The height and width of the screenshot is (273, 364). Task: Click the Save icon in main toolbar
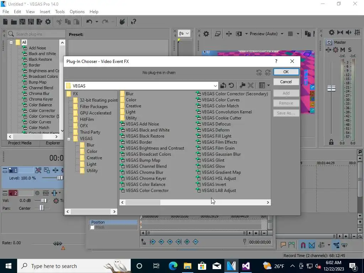point(22,22)
